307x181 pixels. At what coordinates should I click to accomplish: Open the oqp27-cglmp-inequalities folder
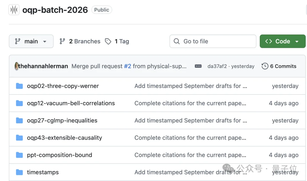62,120
